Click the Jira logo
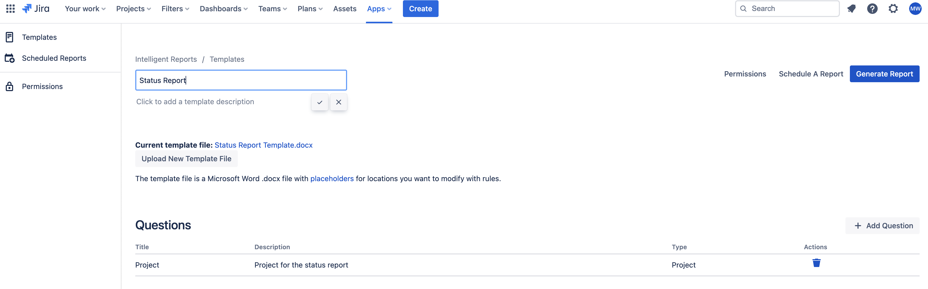Image resolution: width=928 pixels, height=289 pixels. pyautogui.click(x=36, y=9)
